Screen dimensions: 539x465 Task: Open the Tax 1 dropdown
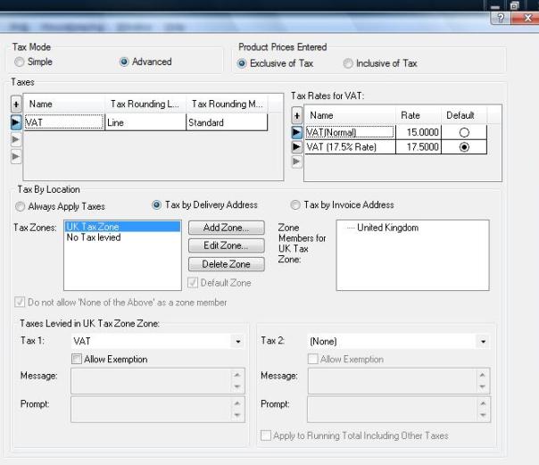(237, 342)
